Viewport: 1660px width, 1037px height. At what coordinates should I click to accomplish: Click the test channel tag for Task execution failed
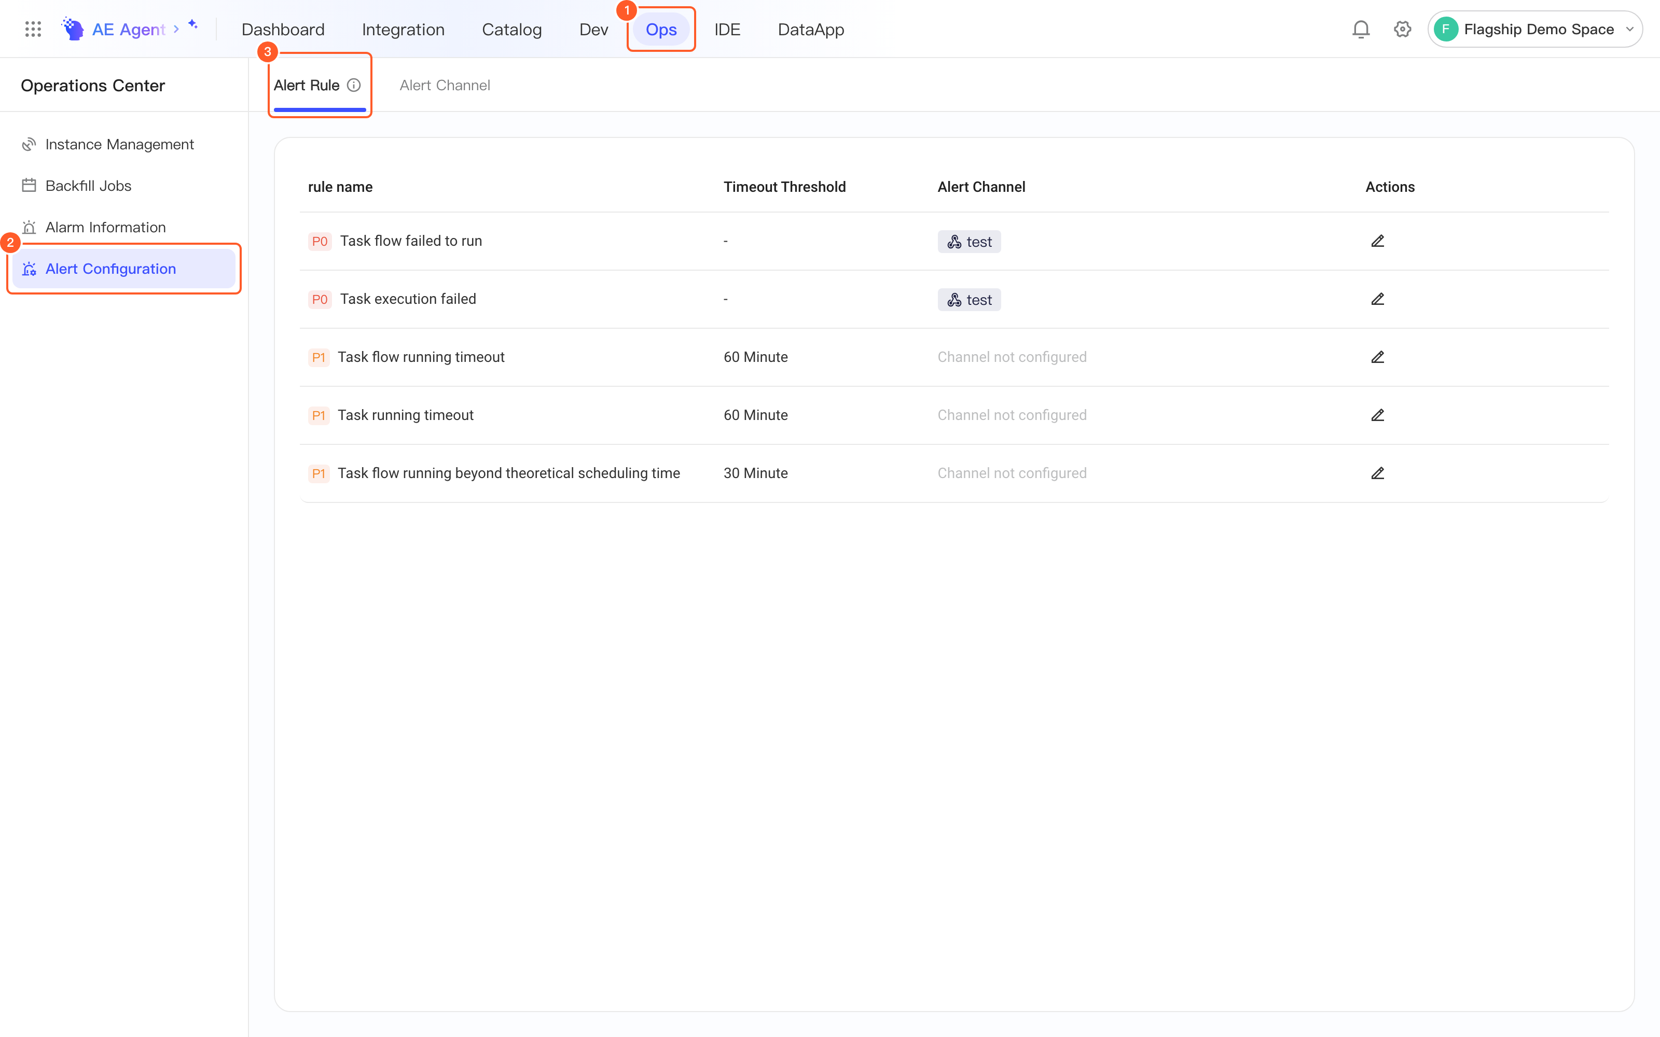(969, 300)
